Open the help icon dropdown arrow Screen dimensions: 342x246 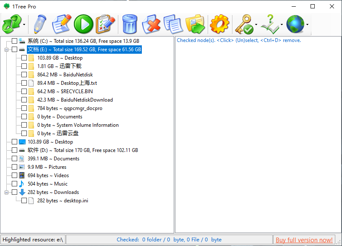coord(282,24)
